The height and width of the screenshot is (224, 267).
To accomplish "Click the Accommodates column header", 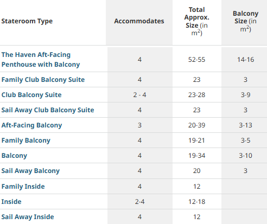I will [139, 21].
